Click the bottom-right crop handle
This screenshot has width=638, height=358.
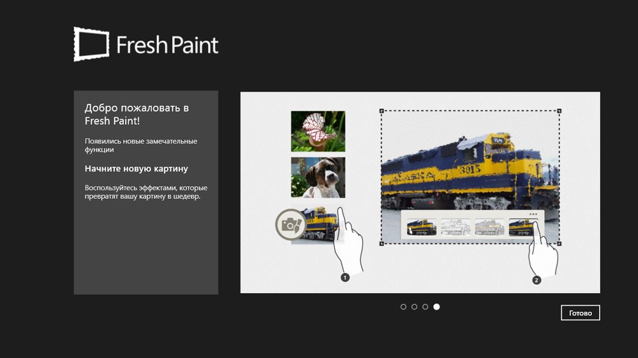(559, 243)
